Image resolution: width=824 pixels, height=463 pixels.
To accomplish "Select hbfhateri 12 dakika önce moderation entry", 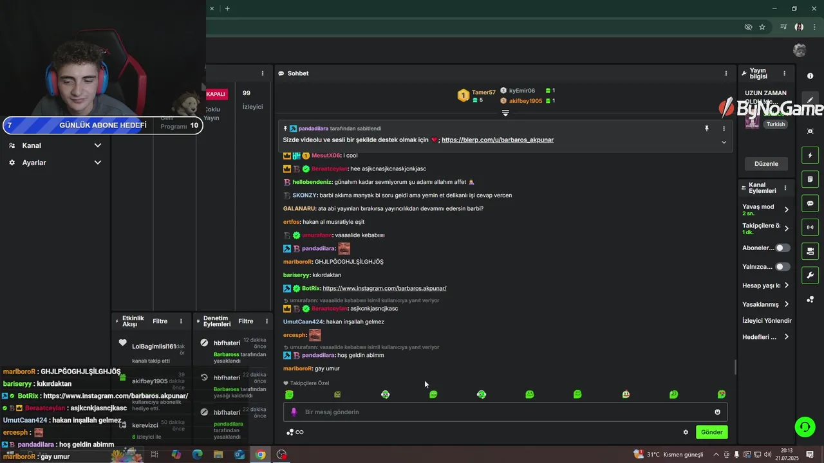I will [x=233, y=352].
